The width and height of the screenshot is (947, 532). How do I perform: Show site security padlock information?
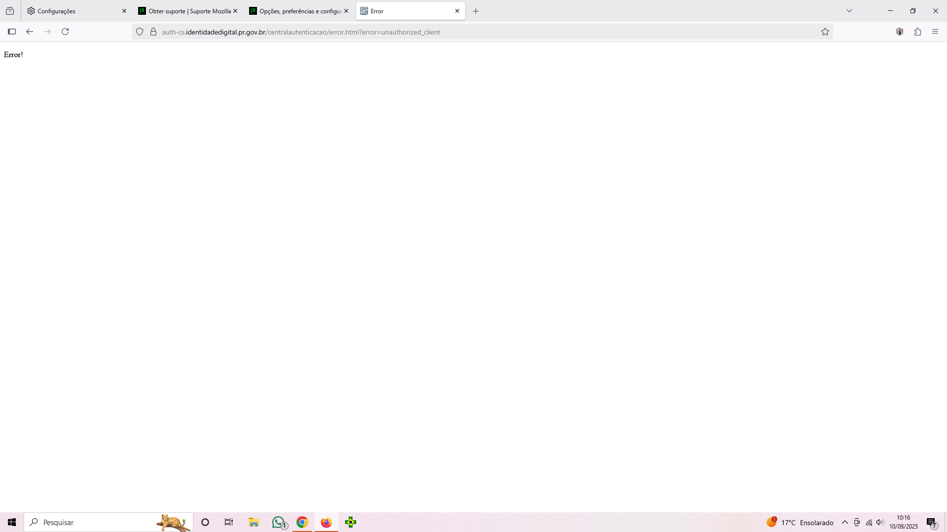click(x=153, y=32)
